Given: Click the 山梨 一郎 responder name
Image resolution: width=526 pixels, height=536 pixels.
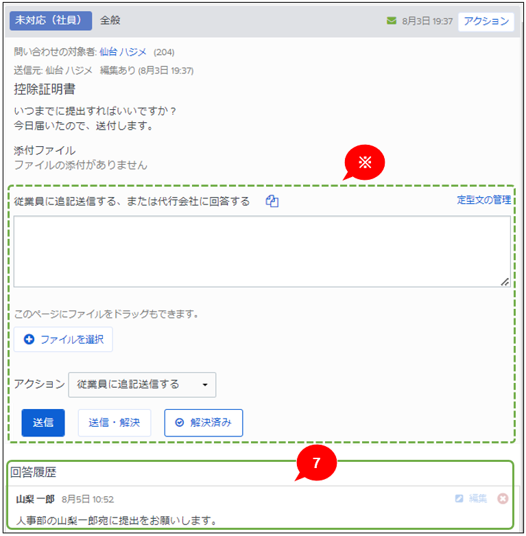Looking at the screenshot, I should [35, 500].
